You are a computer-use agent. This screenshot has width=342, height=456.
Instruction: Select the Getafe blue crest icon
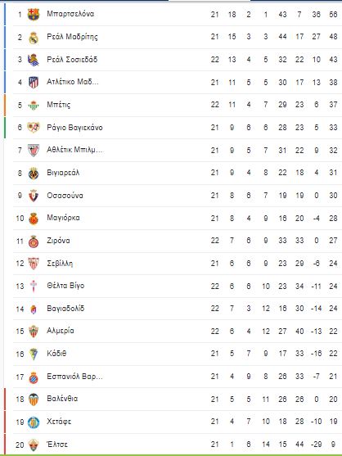(34, 422)
